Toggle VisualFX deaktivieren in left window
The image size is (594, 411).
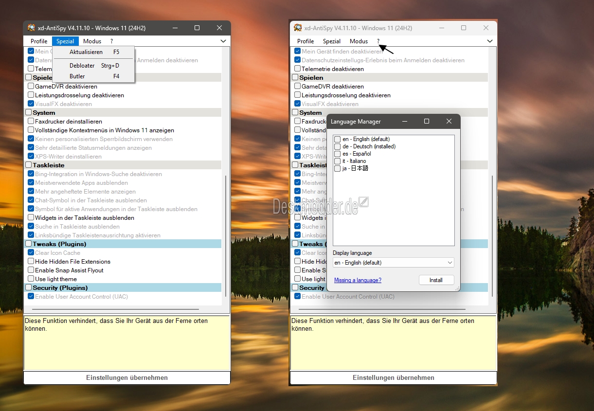pos(31,104)
